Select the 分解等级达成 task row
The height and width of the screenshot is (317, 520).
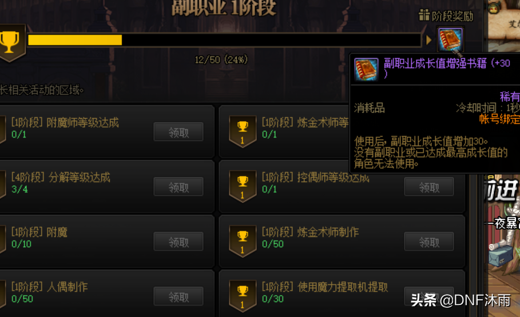click(106, 187)
